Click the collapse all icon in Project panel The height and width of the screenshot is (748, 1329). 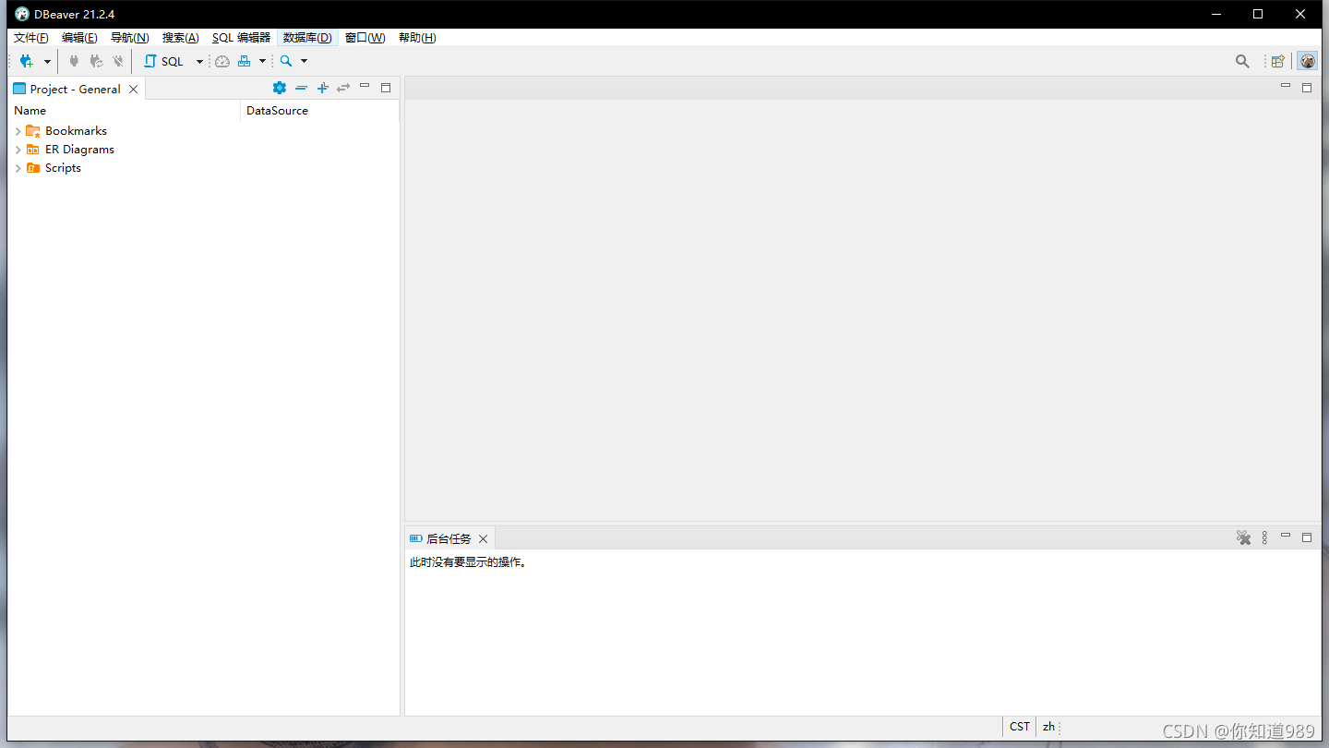click(301, 88)
